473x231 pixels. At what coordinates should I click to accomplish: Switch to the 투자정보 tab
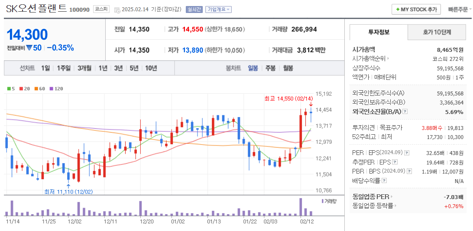tap(379, 32)
